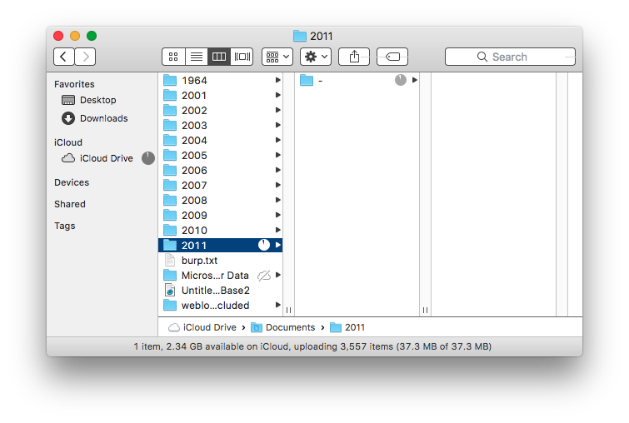Image resolution: width=629 pixels, height=423 pixels.
Task: Click the selected 2011 folder row
Action: pos(220,245)
